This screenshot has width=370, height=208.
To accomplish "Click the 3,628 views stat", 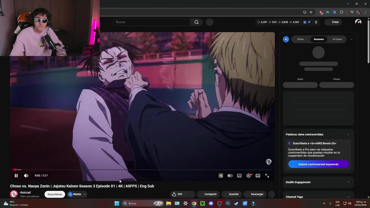I will coord(283,22).
